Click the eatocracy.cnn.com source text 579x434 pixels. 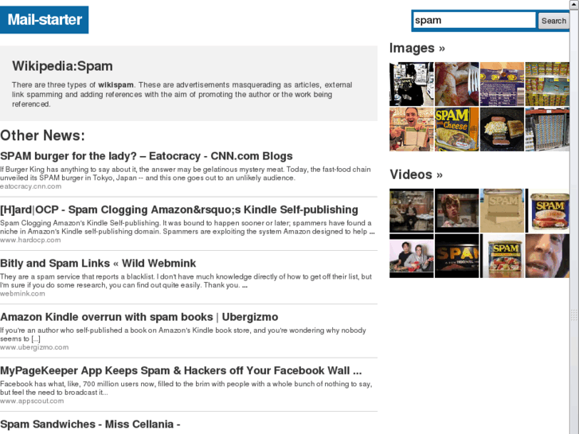30,186
